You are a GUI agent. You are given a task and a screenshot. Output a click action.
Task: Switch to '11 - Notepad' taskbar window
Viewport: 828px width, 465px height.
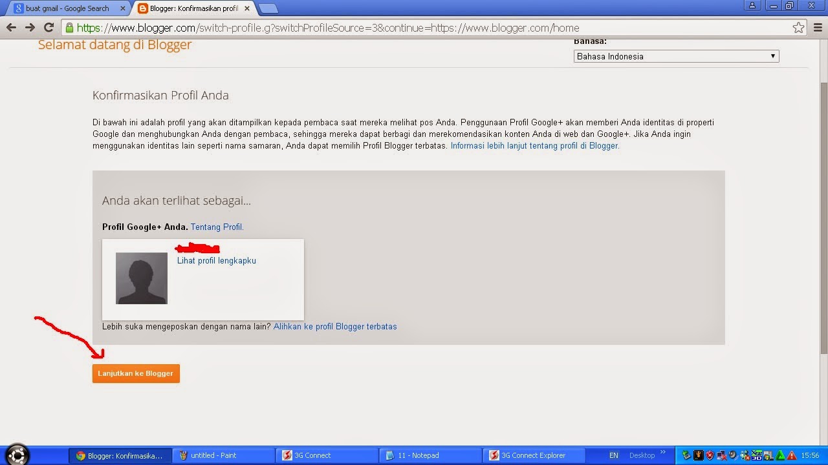pyautogui.click(x=431, y=455)
